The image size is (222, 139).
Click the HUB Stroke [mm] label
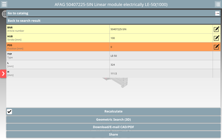[x=14, y=38]
